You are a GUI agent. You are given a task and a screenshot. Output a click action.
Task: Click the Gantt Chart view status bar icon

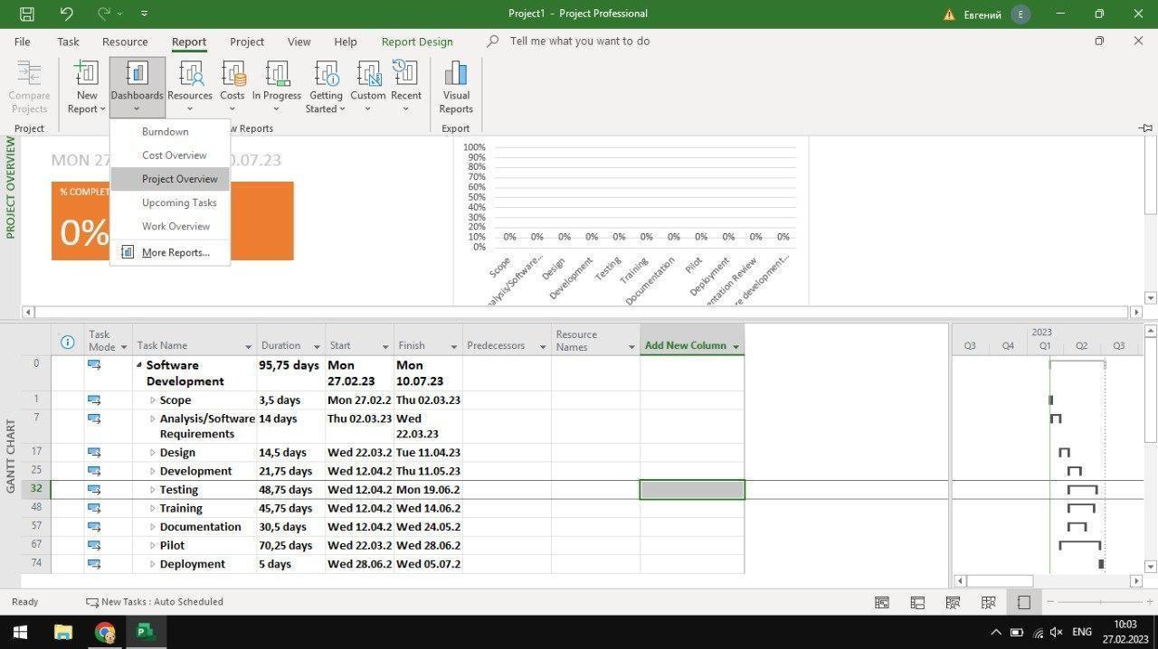[x=882, y=603]
